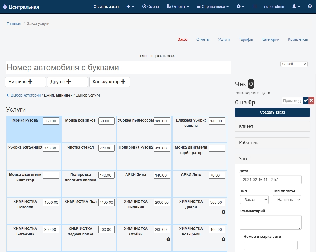Image resolution: width=316 pixels, height=252 pixels.
Task: Click info icon on ХИМЧИСТКА Козырьки tile
Action: coord(224,239)
